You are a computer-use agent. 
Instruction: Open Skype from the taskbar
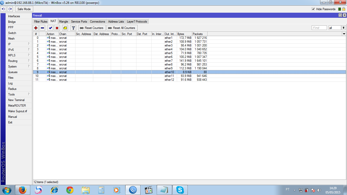pos(180,190)
